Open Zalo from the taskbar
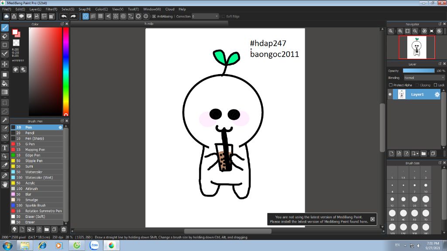Image resolution: width=447 pixels, height=251 pixels. pos(94,245)
